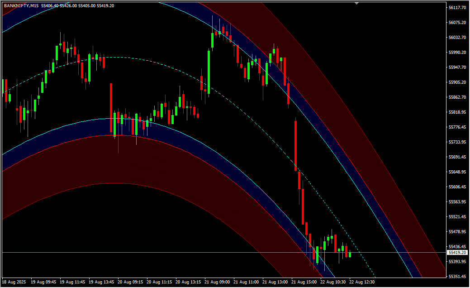Image resolution: width=470 pixels, height=288 pixels.
Task: Click the 18 Aug 2025 date label
Action: 14,282
